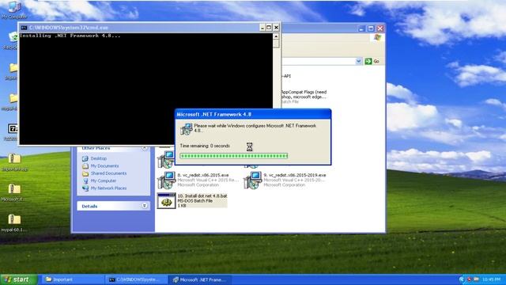Click the Go button in Explorer

coord(372,61)
